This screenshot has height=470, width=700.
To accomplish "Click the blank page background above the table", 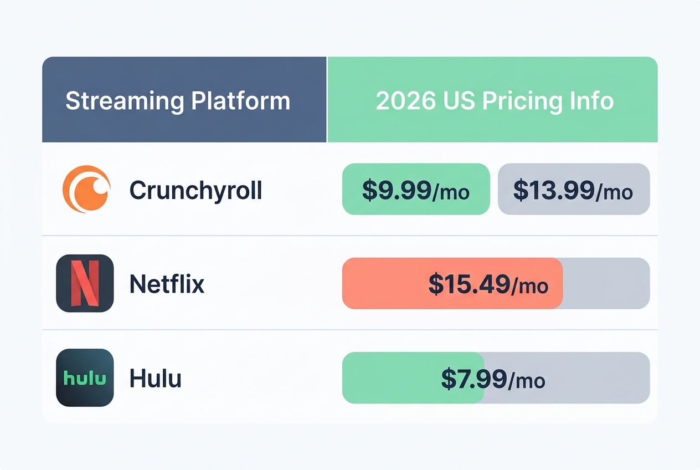I will (x=350, y=28).
